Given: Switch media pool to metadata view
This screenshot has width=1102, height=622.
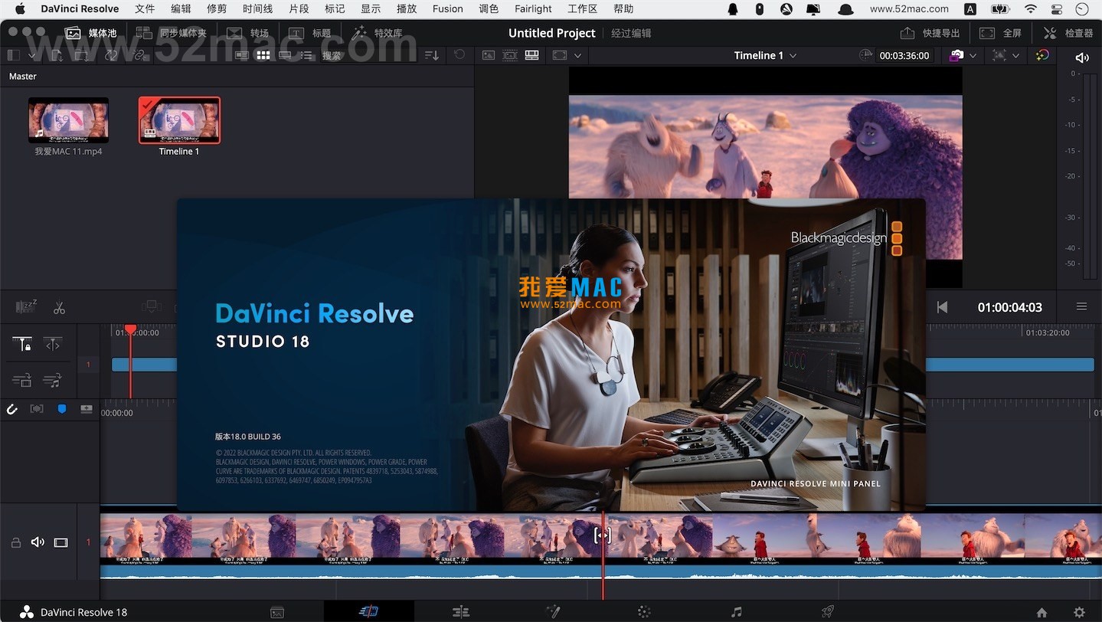Looking at the screenshot, I should coord(242,55).
